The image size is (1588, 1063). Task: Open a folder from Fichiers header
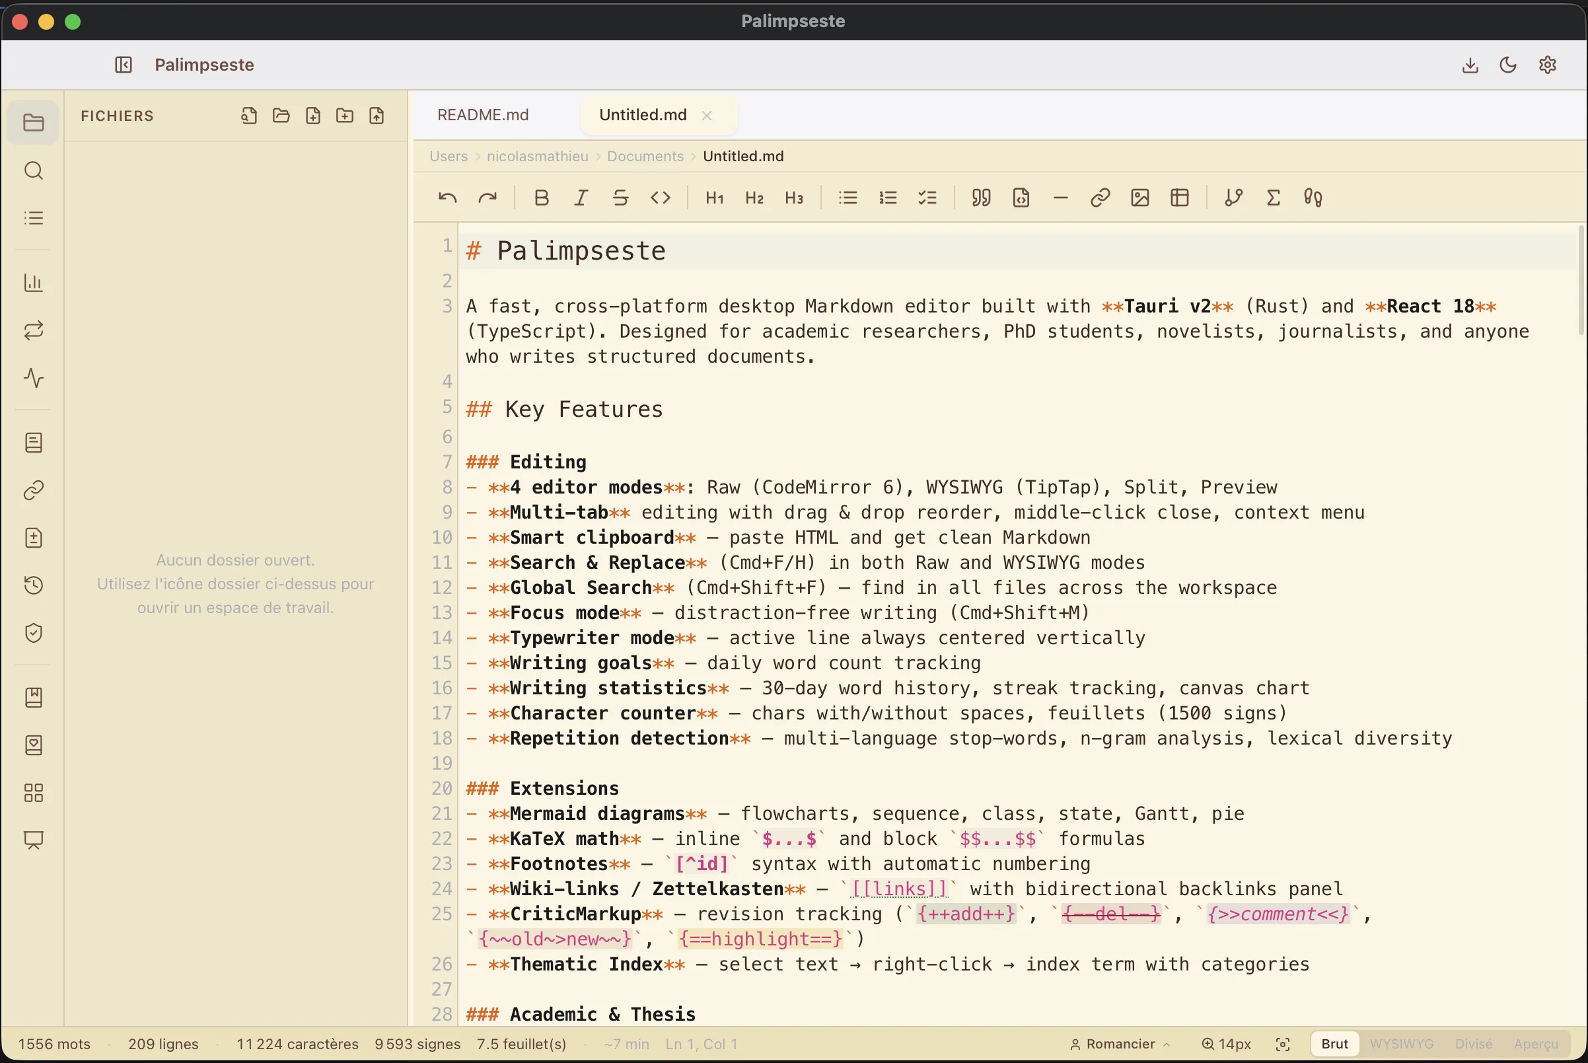[281, 115]
